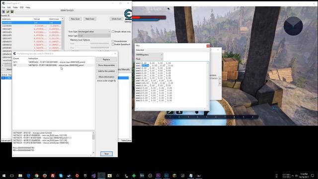Select the opcode row with count 191
Image resolution: width=318 pixels, height=179 pixels.
click(53, 65)
